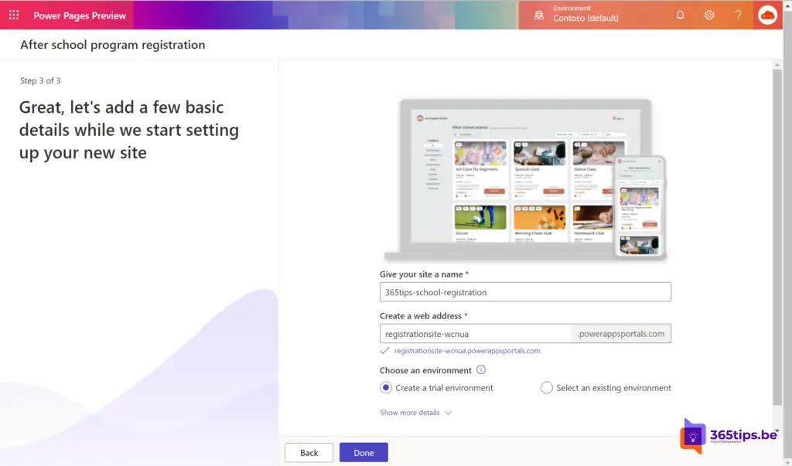This screenshot has width=792, height=466.
Task: Open the app launcher waffle icon
Action: click(14, 15)
